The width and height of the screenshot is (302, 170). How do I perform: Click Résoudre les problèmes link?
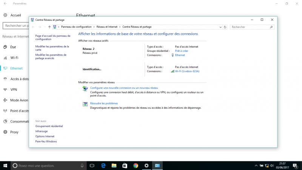(104, 103)
